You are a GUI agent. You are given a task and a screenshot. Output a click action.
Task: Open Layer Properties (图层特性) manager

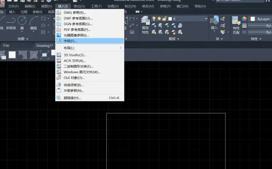[145, 25]
